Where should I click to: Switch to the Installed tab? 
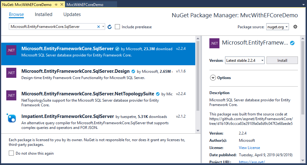coord(43,14)
